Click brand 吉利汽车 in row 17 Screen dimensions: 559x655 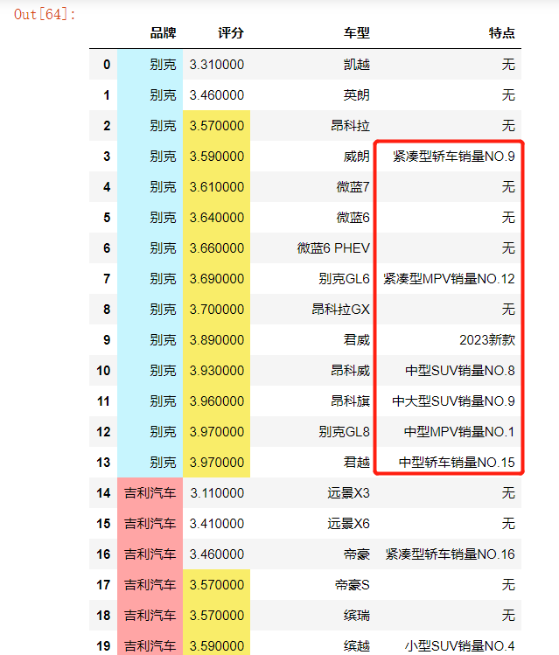click(150, 585)
